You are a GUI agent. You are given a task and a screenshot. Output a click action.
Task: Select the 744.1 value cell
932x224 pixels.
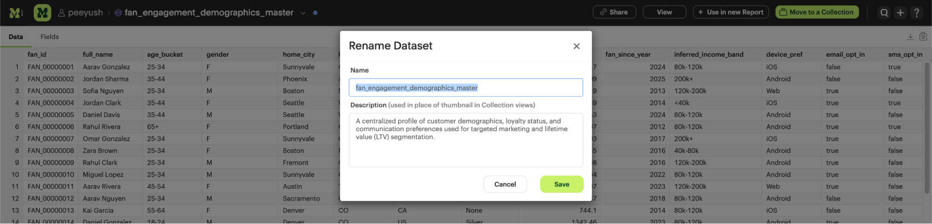(x=587, y=211)
